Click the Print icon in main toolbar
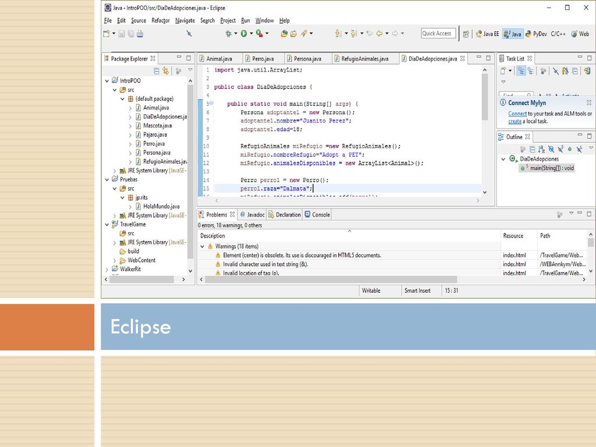596x447 pixels. click(140, 34)
